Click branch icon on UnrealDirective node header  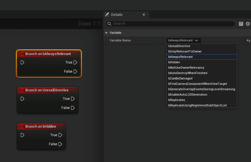click(22, 90)
